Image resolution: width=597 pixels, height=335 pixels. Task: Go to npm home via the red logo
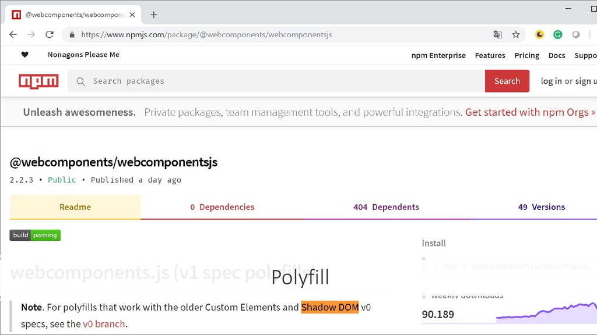(x=38, y=81)
